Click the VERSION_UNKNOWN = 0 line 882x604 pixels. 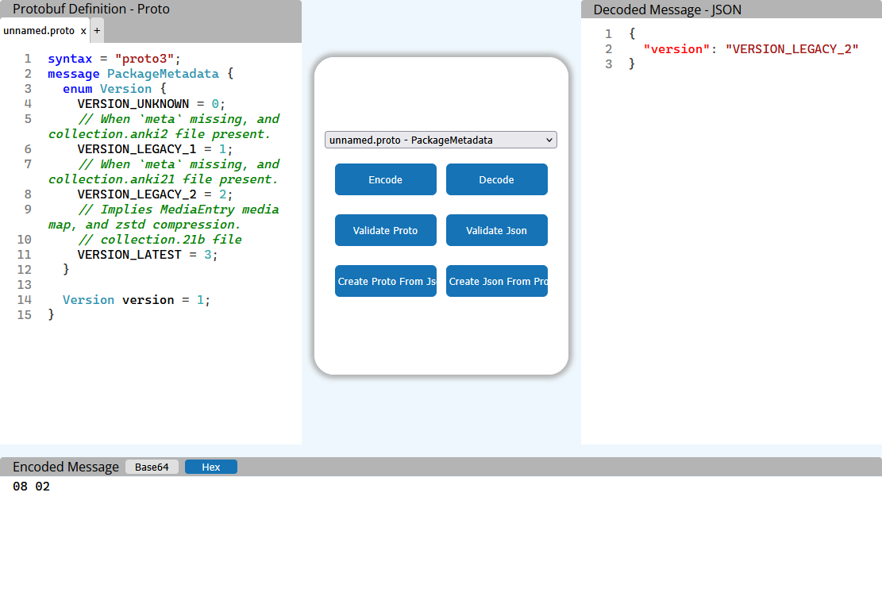click(151, 104)
